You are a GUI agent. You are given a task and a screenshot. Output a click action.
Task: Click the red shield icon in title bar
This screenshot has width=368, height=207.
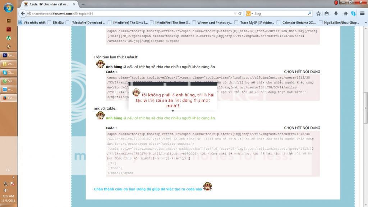[336, 3]
